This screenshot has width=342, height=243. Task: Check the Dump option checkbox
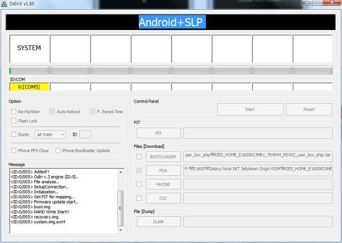click(x=14, y=134)
